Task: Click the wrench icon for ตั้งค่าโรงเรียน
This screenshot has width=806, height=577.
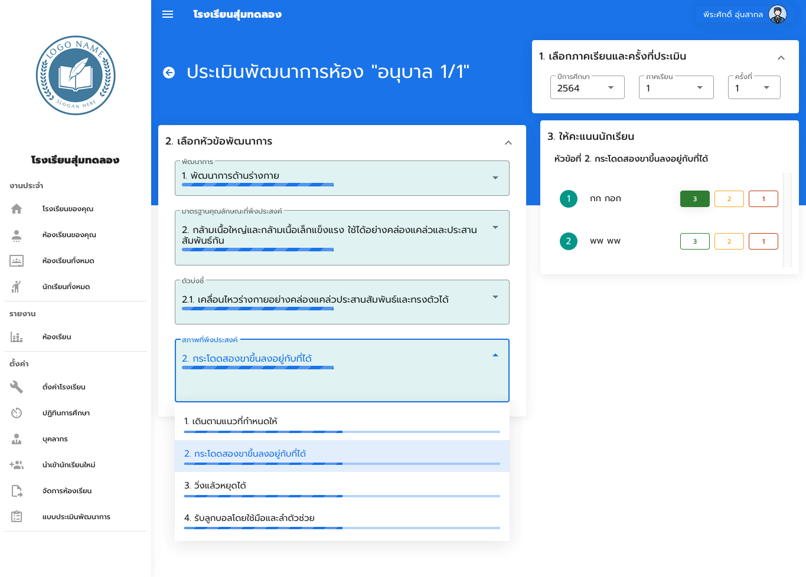Action: pos(17,387)
